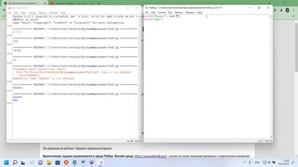Open Shell menu in IDLE Shell
The width and height of the screenshot is (298, 167).
point(23,13)
